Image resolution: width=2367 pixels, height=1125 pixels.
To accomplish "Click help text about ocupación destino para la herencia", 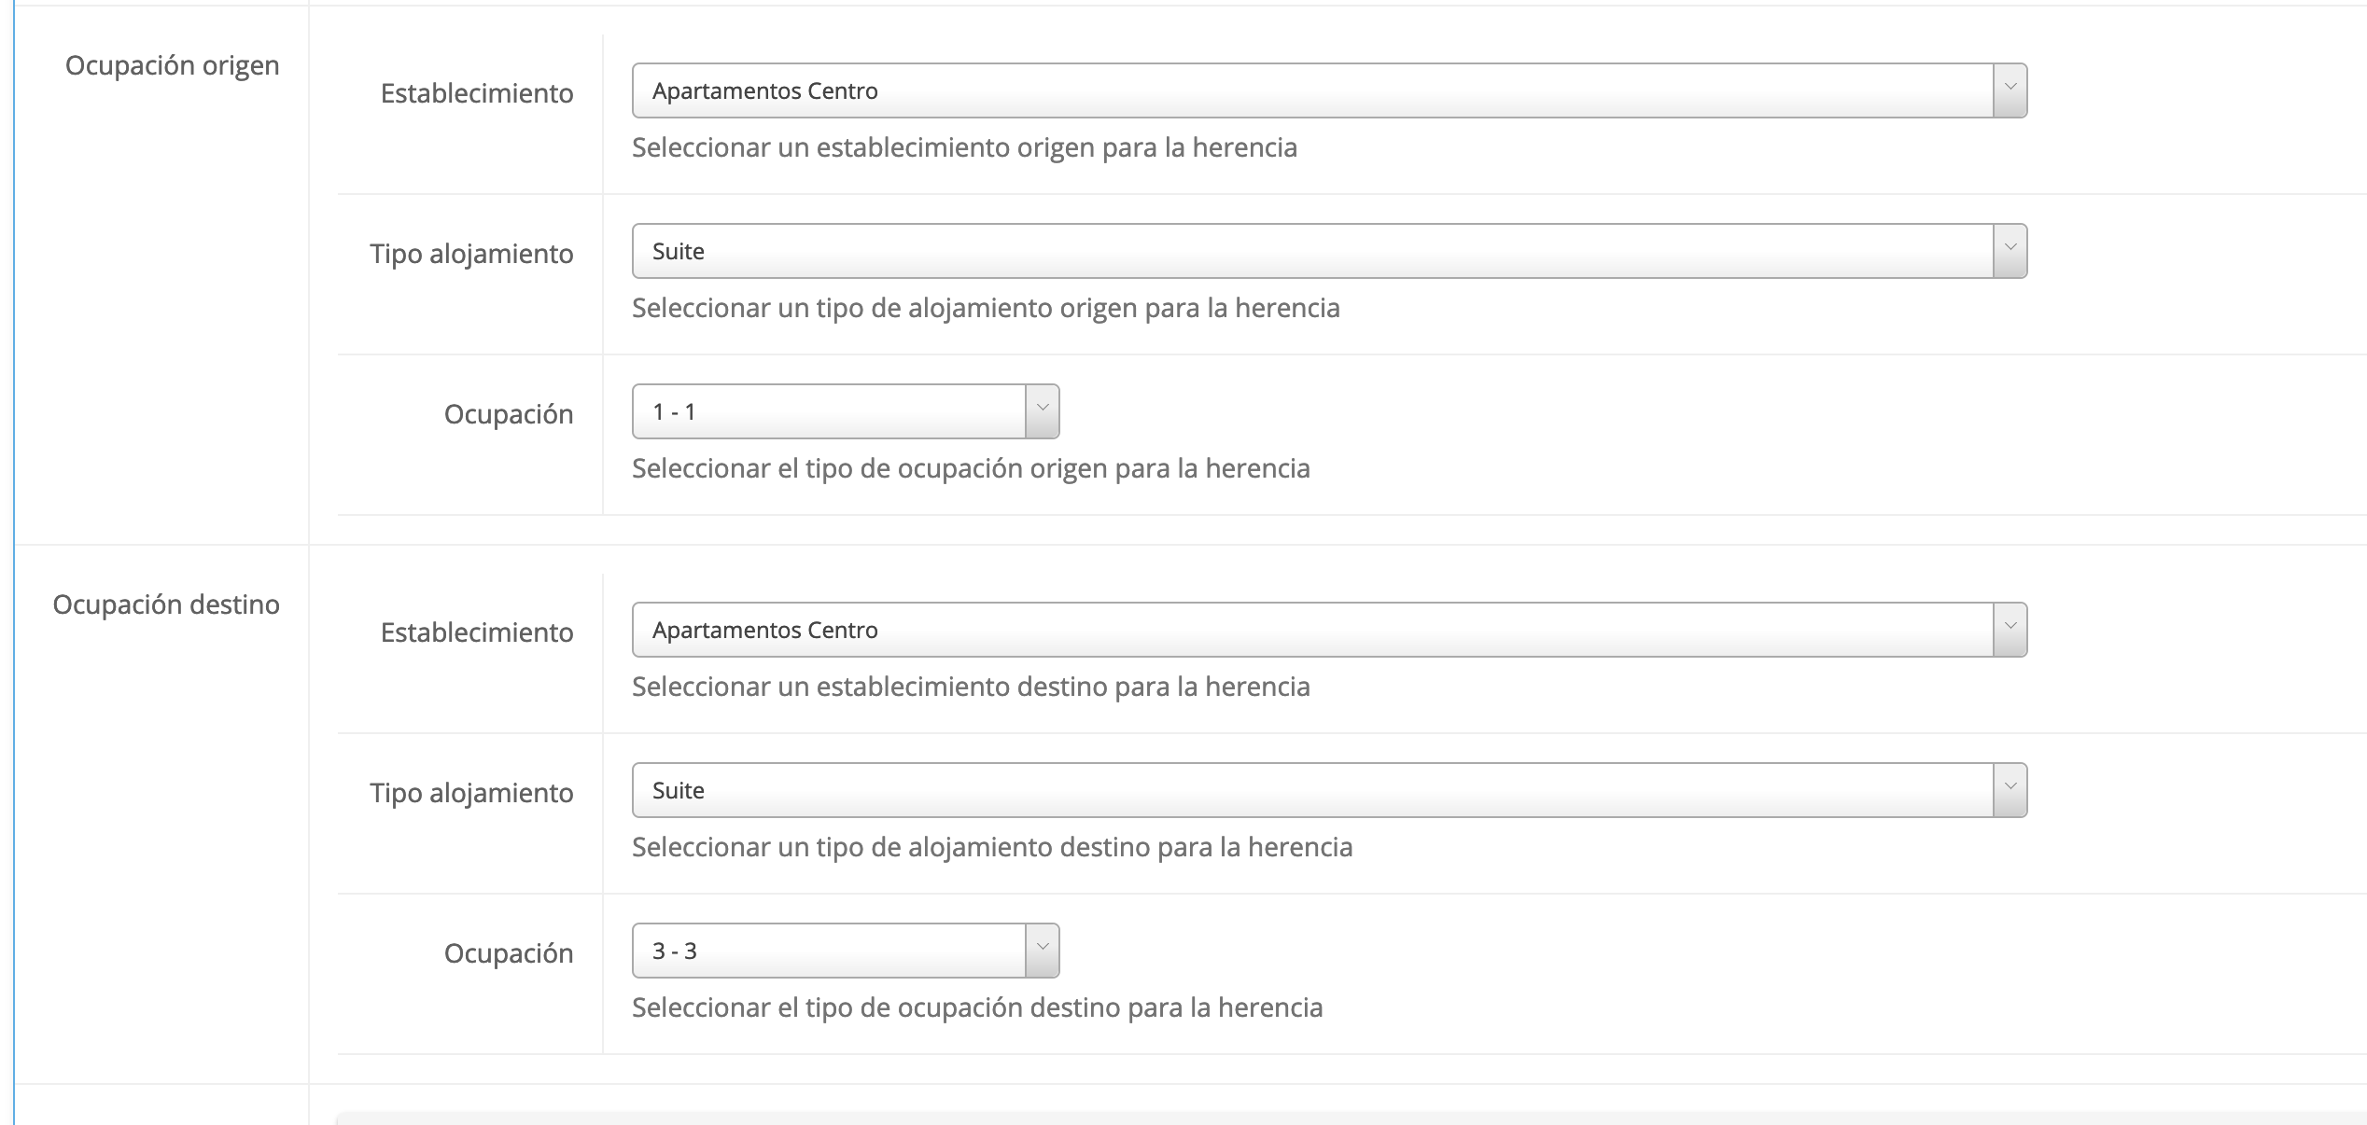I will point(977,1007).
